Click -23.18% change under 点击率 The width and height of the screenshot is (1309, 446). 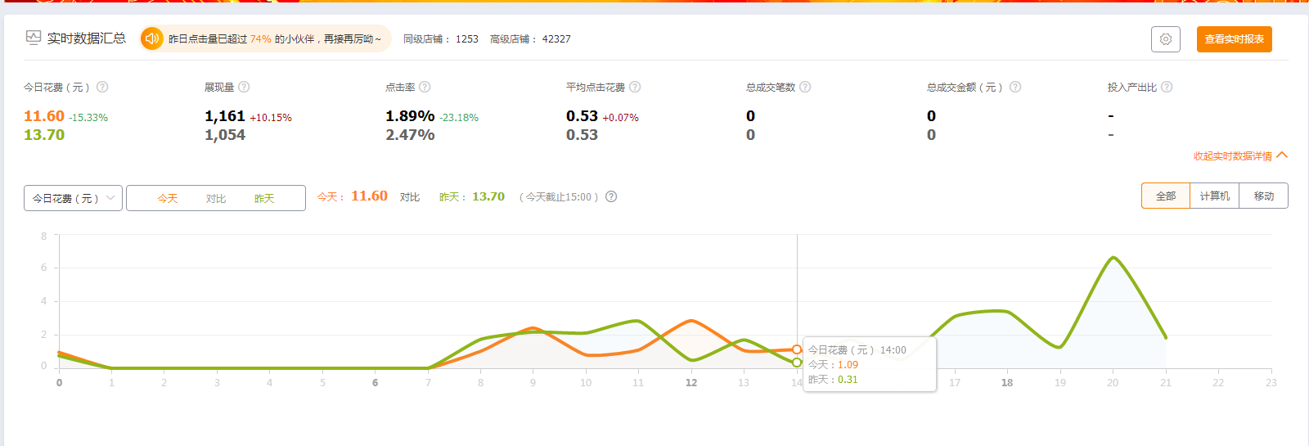459,118
